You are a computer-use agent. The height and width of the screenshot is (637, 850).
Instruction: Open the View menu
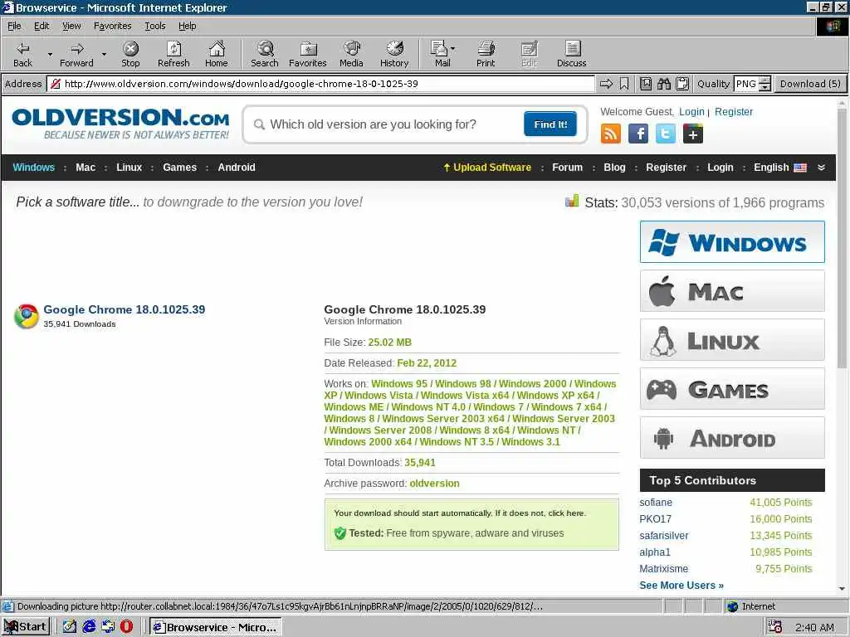[x=71, y=26]
